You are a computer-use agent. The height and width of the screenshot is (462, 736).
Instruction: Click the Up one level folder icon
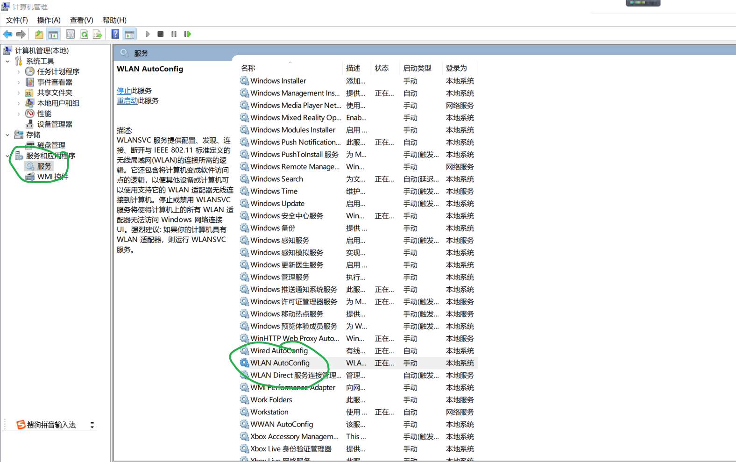(39, 34)
